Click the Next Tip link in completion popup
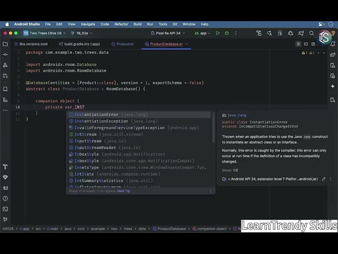 123,191
